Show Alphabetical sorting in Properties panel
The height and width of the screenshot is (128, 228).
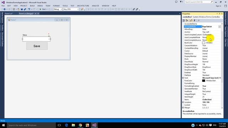[187, 21]
